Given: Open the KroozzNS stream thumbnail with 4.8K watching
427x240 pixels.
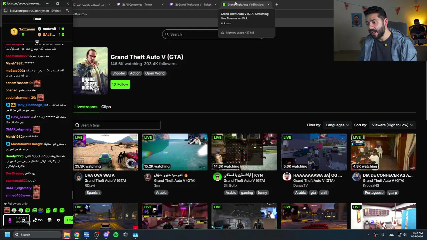Looking at the screenshot, I should (383, 152).
